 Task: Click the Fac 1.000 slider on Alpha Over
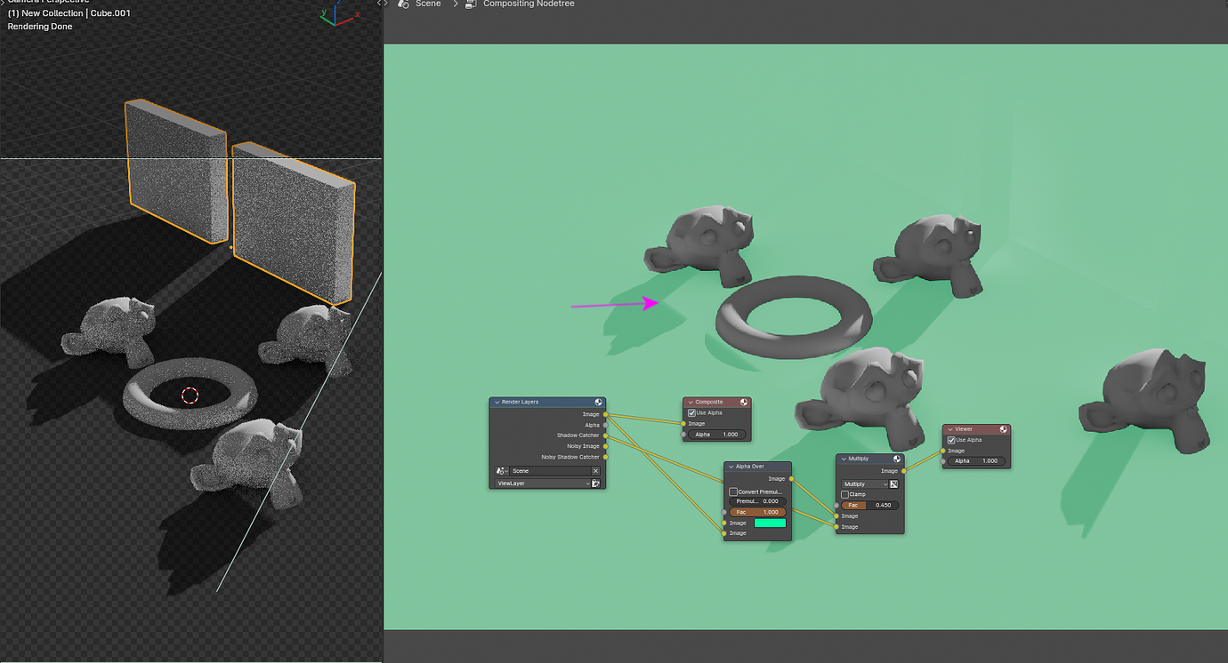(758, 513)
